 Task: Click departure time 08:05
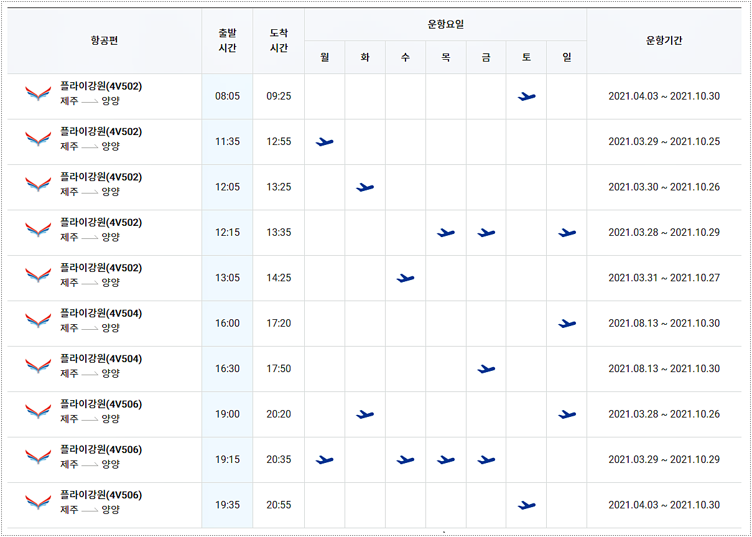pos(228,96)
